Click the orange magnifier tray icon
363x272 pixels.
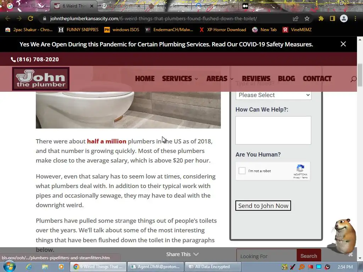click(x=302, y=267)
